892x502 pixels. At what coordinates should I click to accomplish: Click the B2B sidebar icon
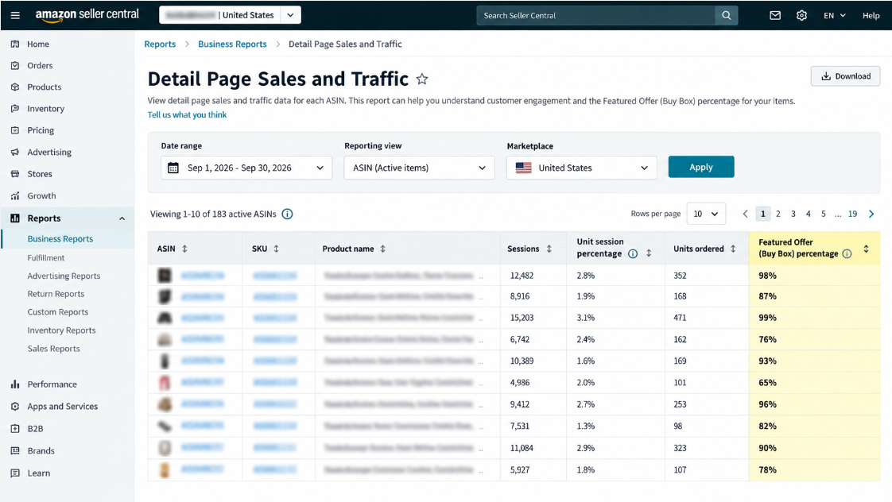tap(15, 429)
